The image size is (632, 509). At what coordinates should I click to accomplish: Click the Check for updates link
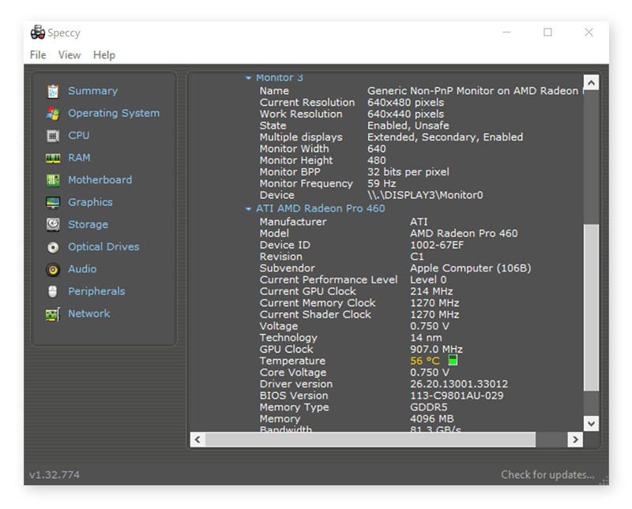[x=547, y=474]
